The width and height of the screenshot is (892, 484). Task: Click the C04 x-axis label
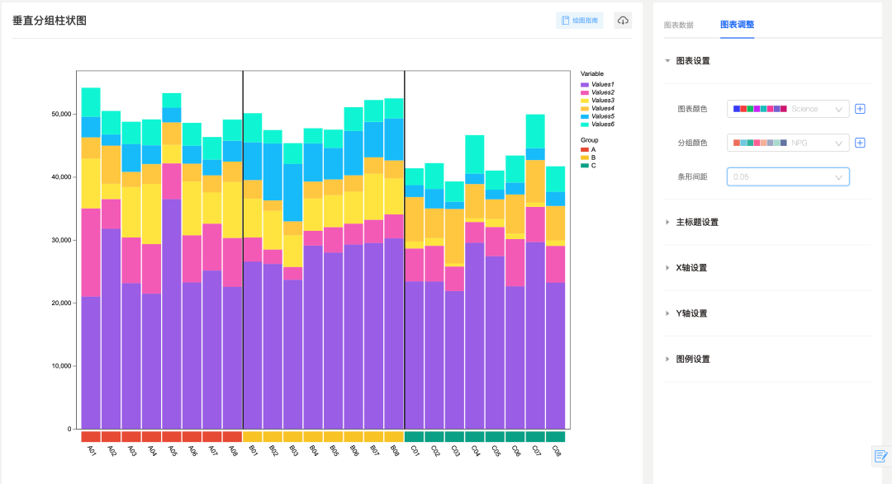(477, 451)
